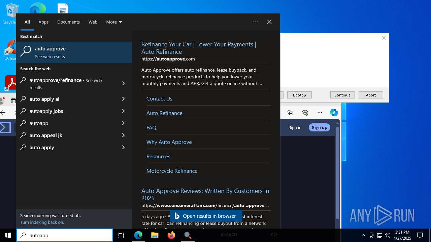Launch Microsoft Edge from the taskbar

138,235
